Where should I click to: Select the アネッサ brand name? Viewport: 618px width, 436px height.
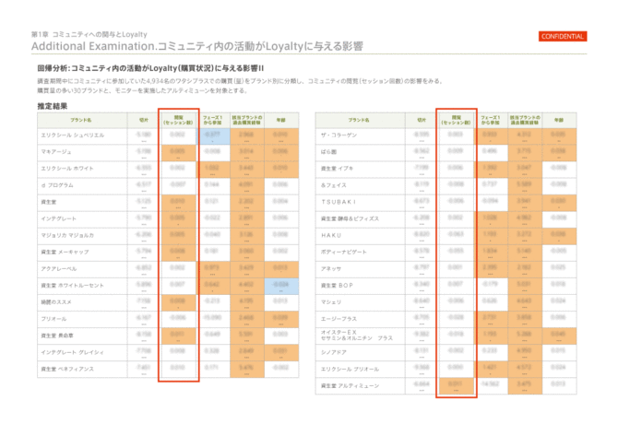(x=331, y=268)
